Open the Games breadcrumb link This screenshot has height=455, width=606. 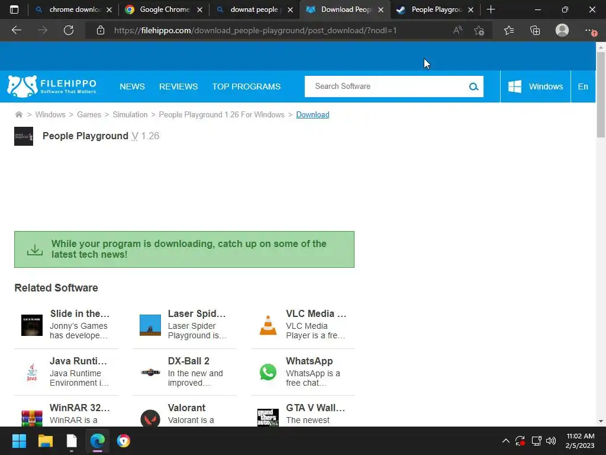tap(89, 114)
